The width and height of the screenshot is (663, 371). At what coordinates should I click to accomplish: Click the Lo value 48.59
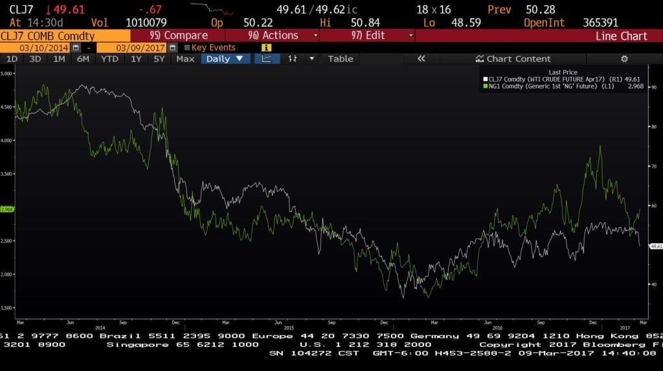click(x=466, y=23)
